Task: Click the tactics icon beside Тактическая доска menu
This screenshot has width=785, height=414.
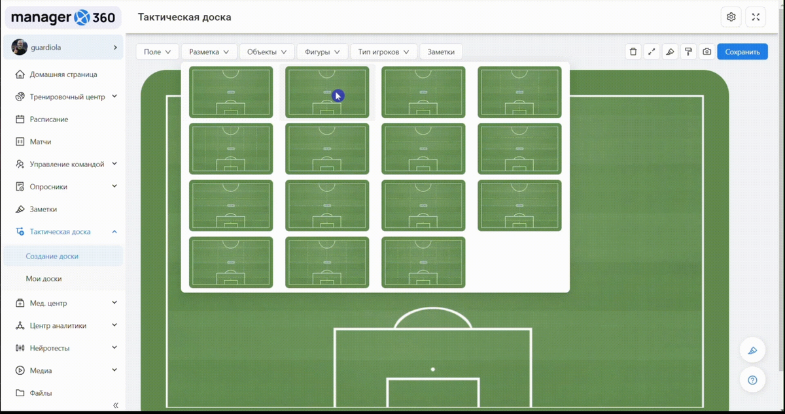Action: tap(20, 232)
